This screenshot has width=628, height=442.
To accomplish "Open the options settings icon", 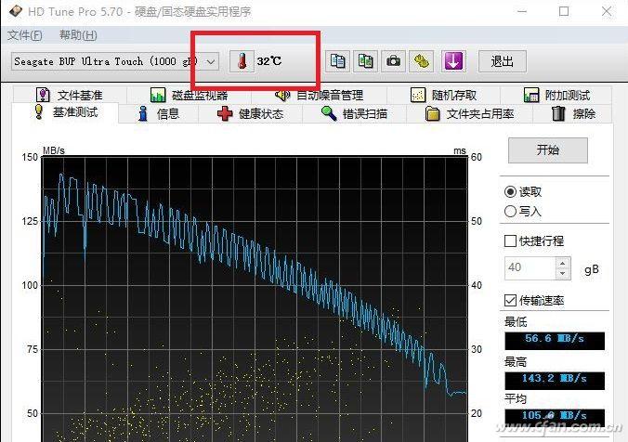I will tap(423, 61).
